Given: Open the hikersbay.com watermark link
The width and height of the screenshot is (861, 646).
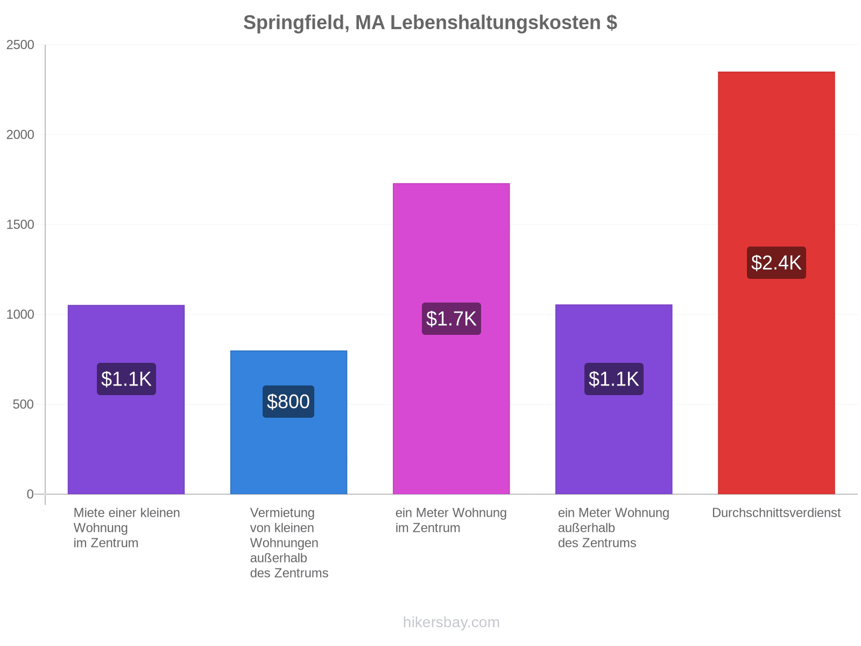Looking at the screenshot, I should click(x=451, y=622).
